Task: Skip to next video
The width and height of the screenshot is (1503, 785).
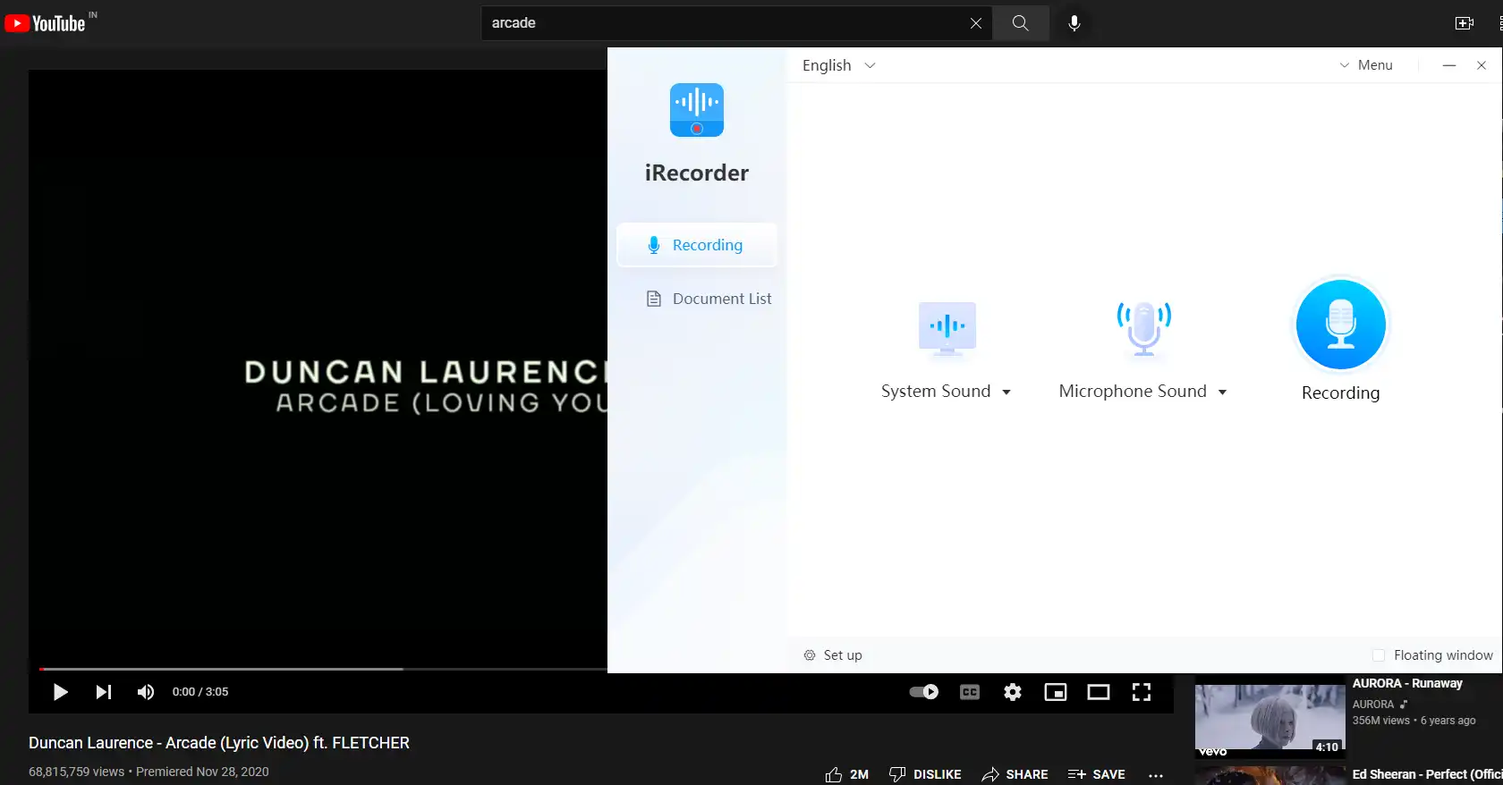Action: (x=104, y=692)
